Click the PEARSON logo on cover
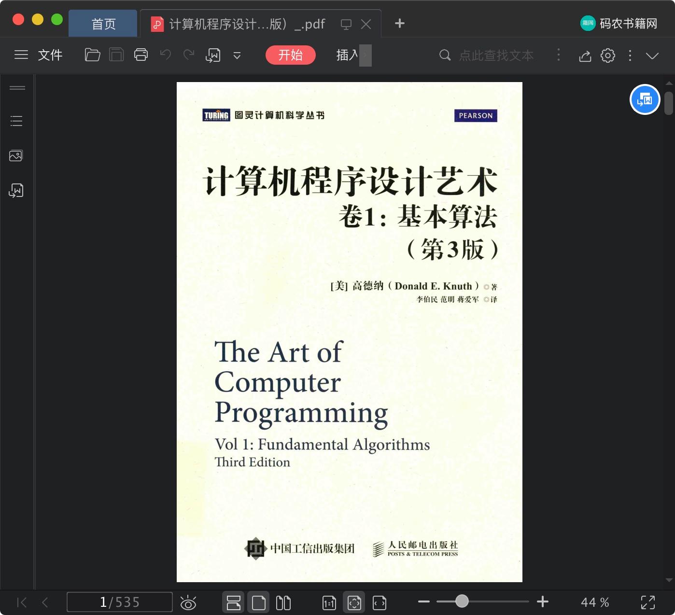 tap(476, 116)
